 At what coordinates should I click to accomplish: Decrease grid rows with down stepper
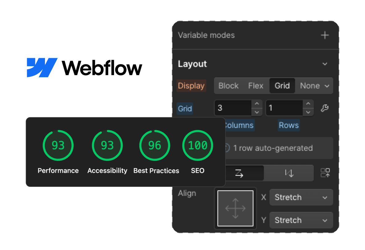click(x=308, y=112)
